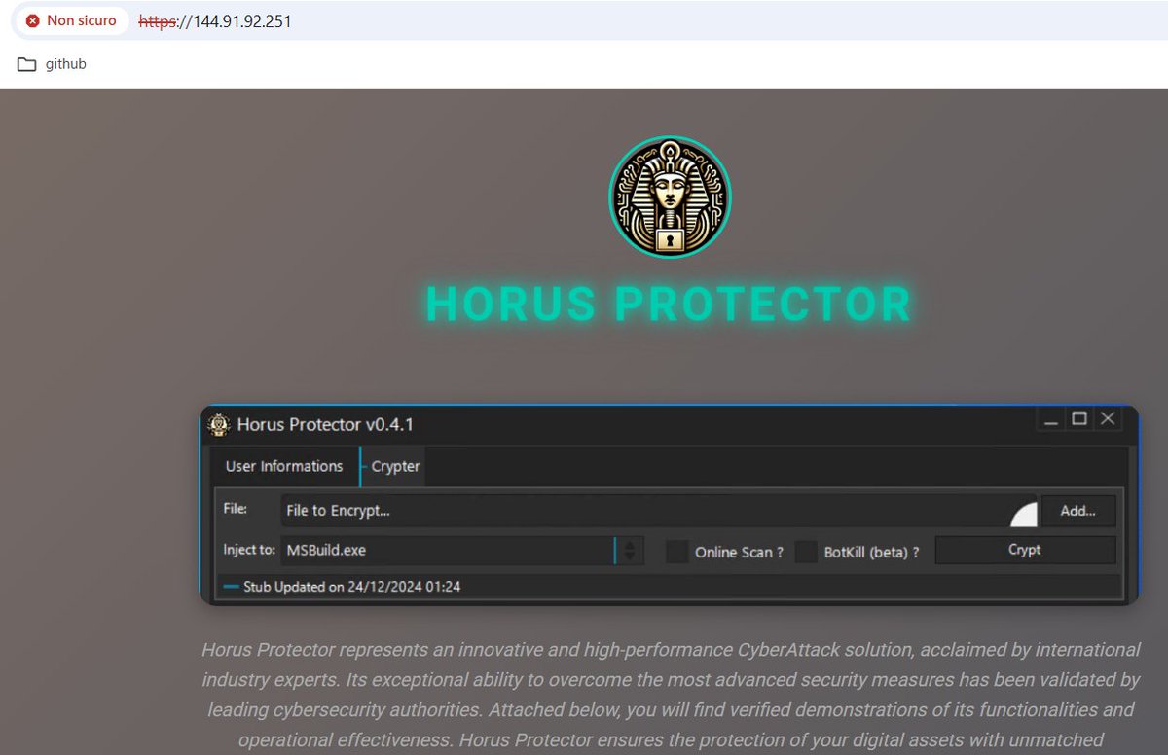This screenshot has width=1168, height=755.
Task: Enable the Online Scan checkbox
Action: coord(677,552)
